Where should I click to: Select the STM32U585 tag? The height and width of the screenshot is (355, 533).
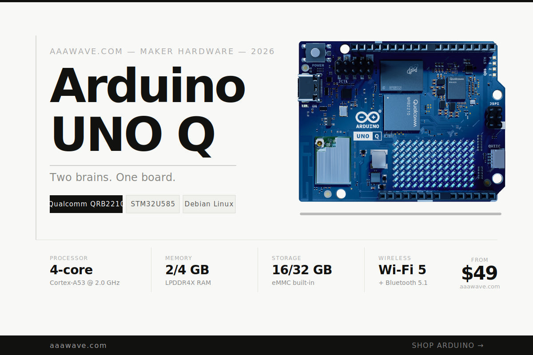[x=153, y=204]
